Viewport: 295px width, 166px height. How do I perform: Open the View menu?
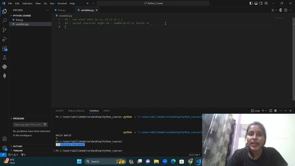tap(38, 3)
